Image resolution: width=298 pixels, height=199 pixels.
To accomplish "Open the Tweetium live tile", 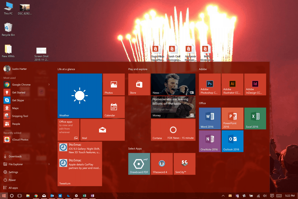I will [x=80, y=164].
